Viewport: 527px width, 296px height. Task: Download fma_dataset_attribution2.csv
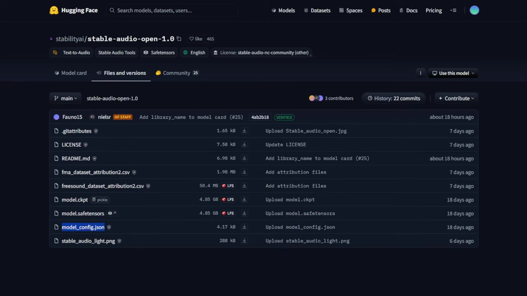coord(244,172)
